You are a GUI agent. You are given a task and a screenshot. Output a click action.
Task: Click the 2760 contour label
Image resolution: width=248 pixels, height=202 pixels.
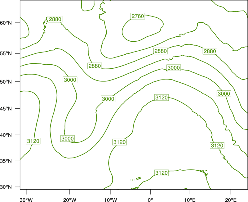pyautogui.click(x=138, y=16)
